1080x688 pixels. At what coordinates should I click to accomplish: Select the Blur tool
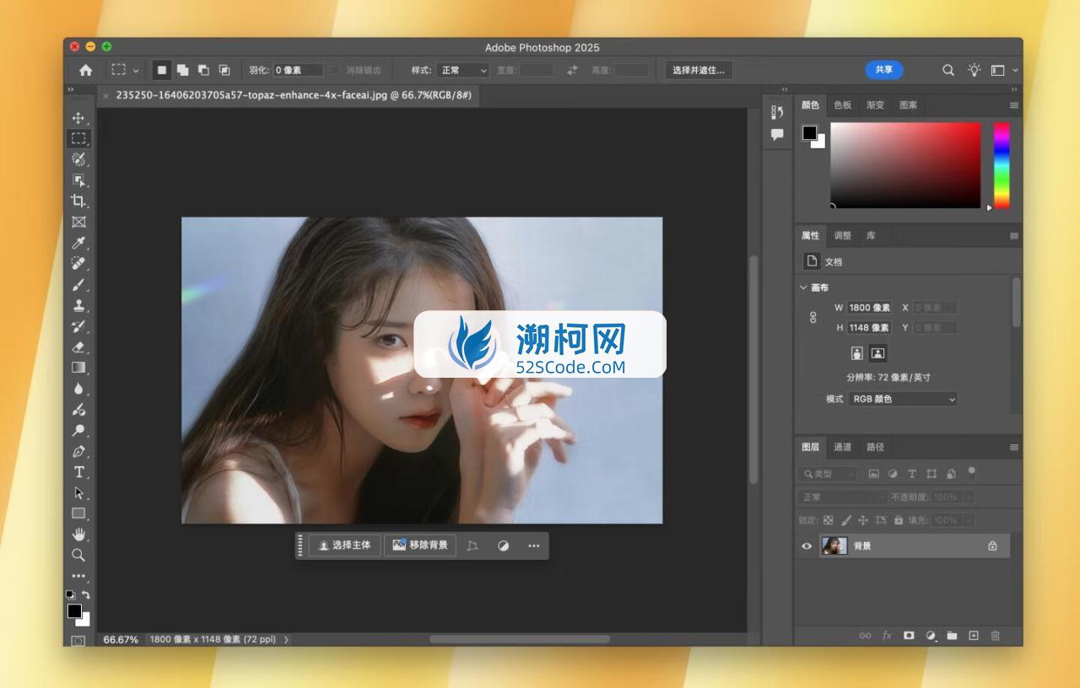(78, 389)
